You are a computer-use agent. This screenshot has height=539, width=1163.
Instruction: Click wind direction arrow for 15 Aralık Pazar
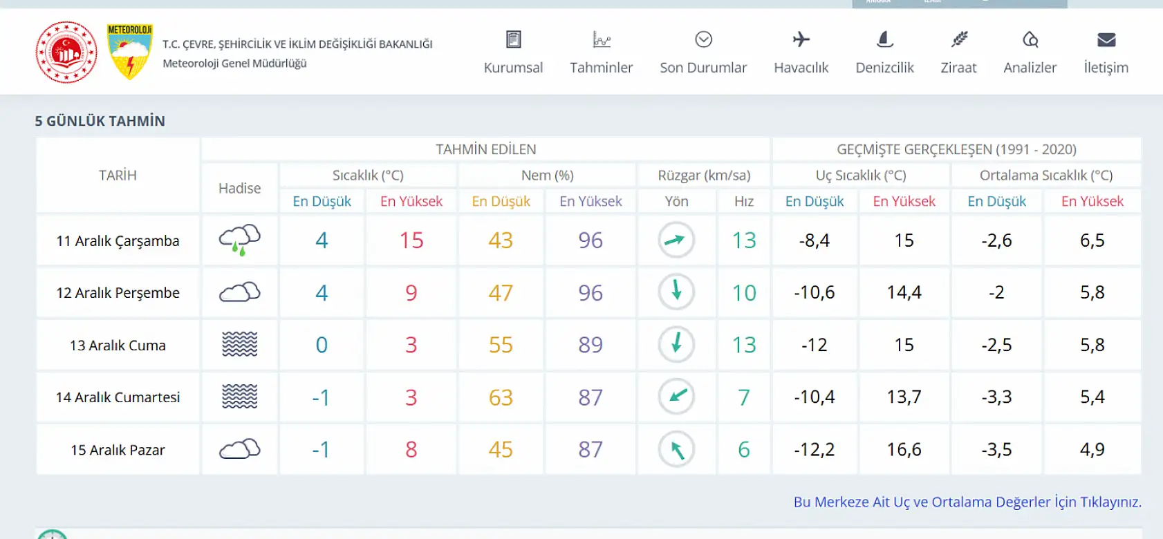pyautogui.click(x=676, y=449)
